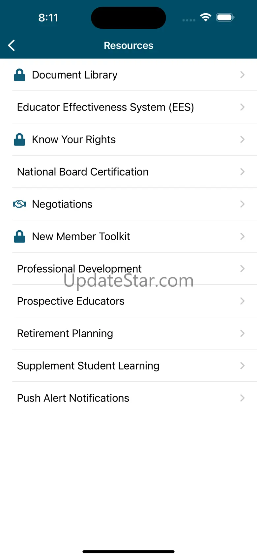The width and height of the screenshot is (257, 558).
Task: Open Educator Effectiveness System (EES)
Action: [x=105, y=107]
